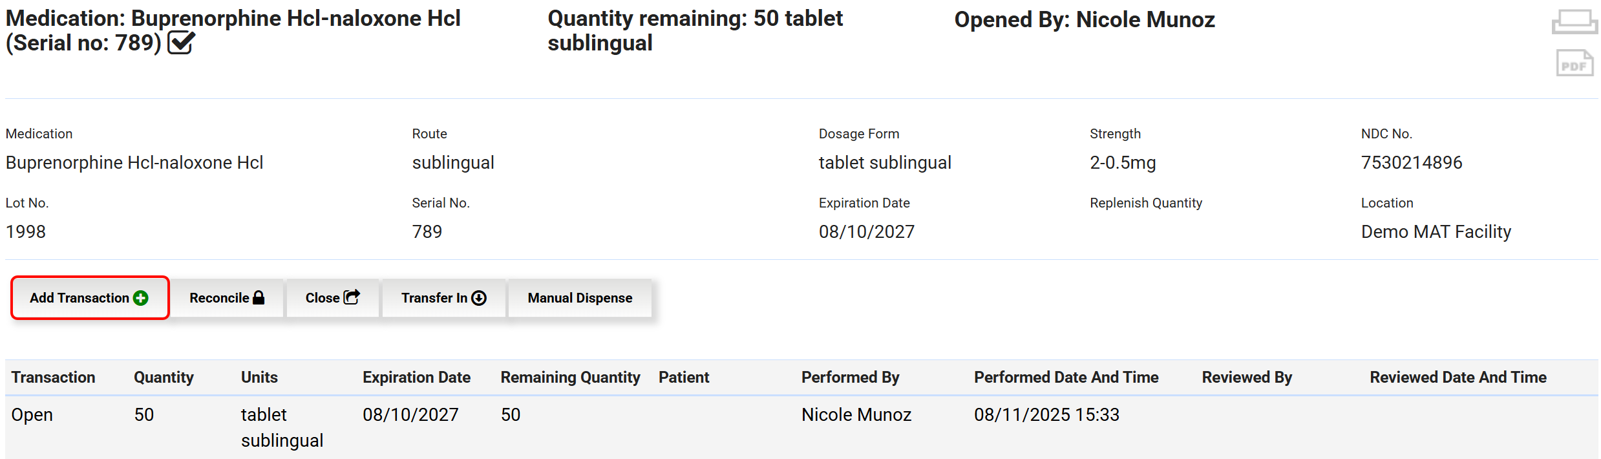Click the Expiration Date column header
The image size is (1601, 459).
pos(416,378)
